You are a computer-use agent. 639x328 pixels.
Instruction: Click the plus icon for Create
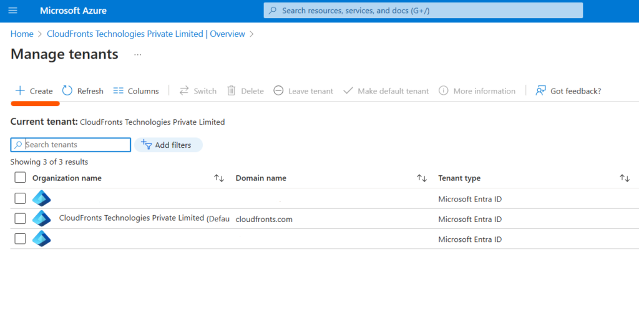20,90
